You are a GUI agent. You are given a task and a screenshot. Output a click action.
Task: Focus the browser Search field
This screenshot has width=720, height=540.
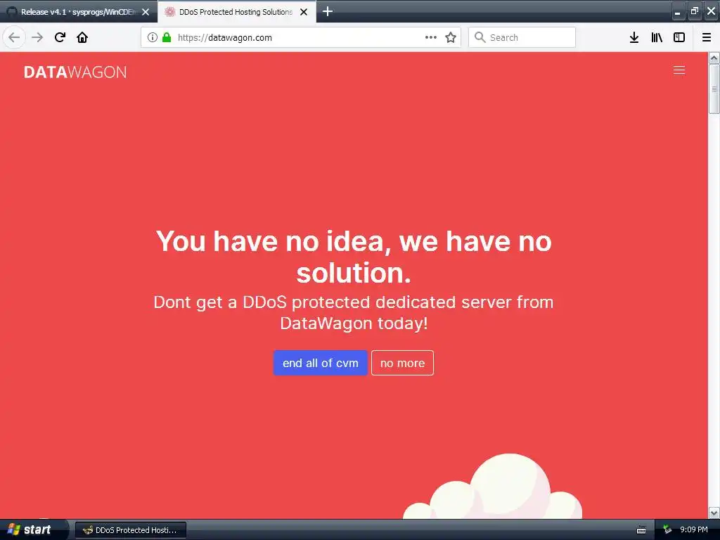tap(522, 37)
